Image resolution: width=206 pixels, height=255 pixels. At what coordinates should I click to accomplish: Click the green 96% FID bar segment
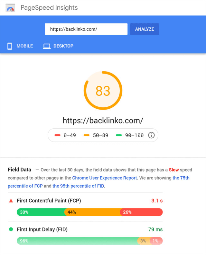pos(77,241)
